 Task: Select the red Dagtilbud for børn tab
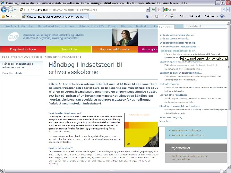click(23, 49)
